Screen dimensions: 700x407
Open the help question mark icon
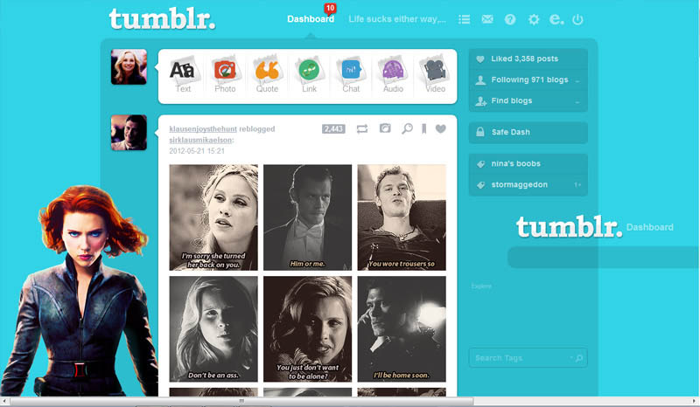click(x=510, y=19)
